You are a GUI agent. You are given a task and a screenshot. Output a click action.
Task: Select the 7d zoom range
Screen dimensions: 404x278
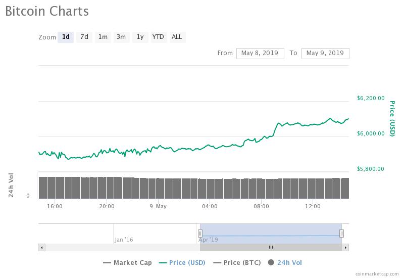[84, 37]
